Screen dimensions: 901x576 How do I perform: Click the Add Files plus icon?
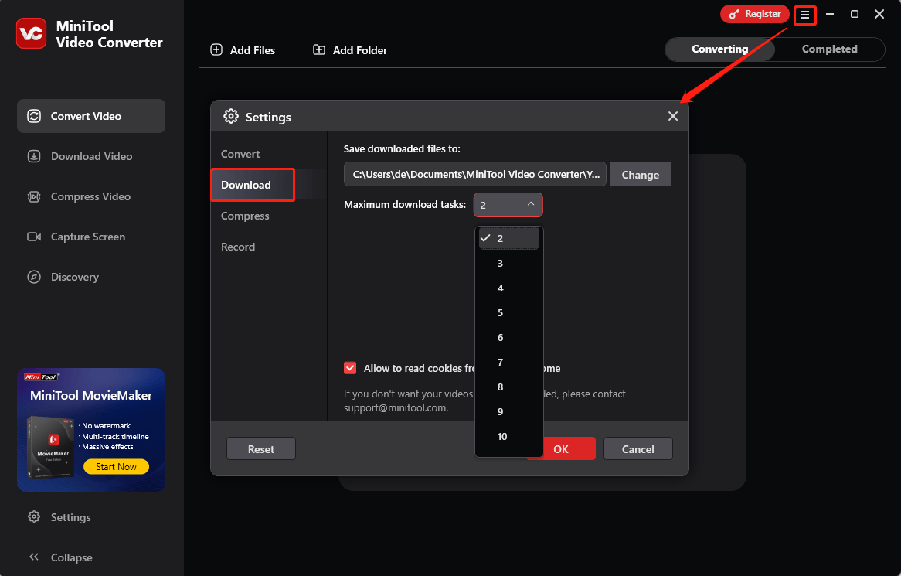pyautogui.click(x=216, y=49)
